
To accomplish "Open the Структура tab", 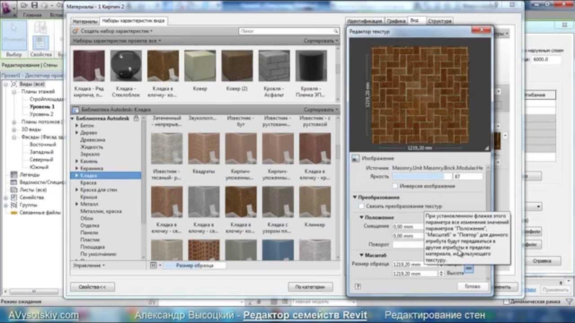I will [x=439, y=21].
